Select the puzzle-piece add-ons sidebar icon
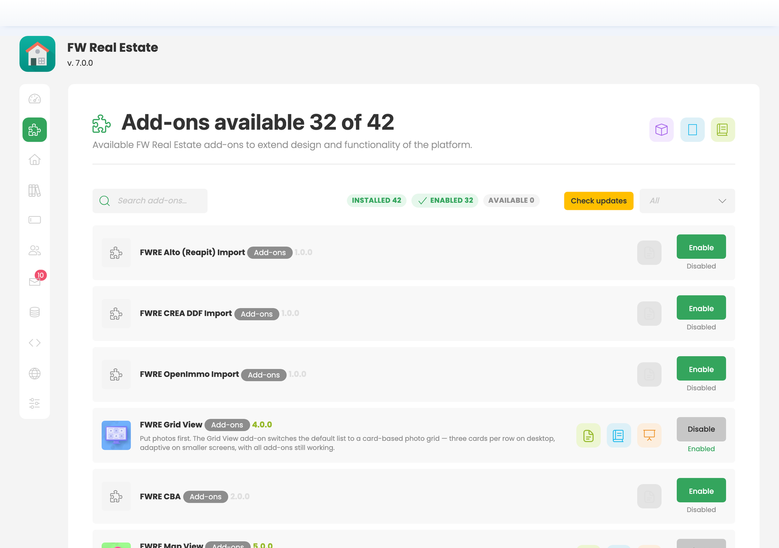The image size is (779, 548). 35,130
